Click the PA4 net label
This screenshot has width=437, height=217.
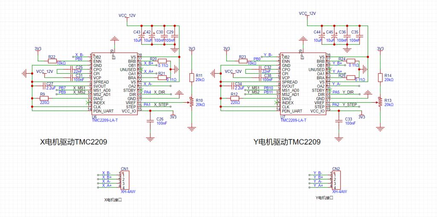(x=147, y=92)
